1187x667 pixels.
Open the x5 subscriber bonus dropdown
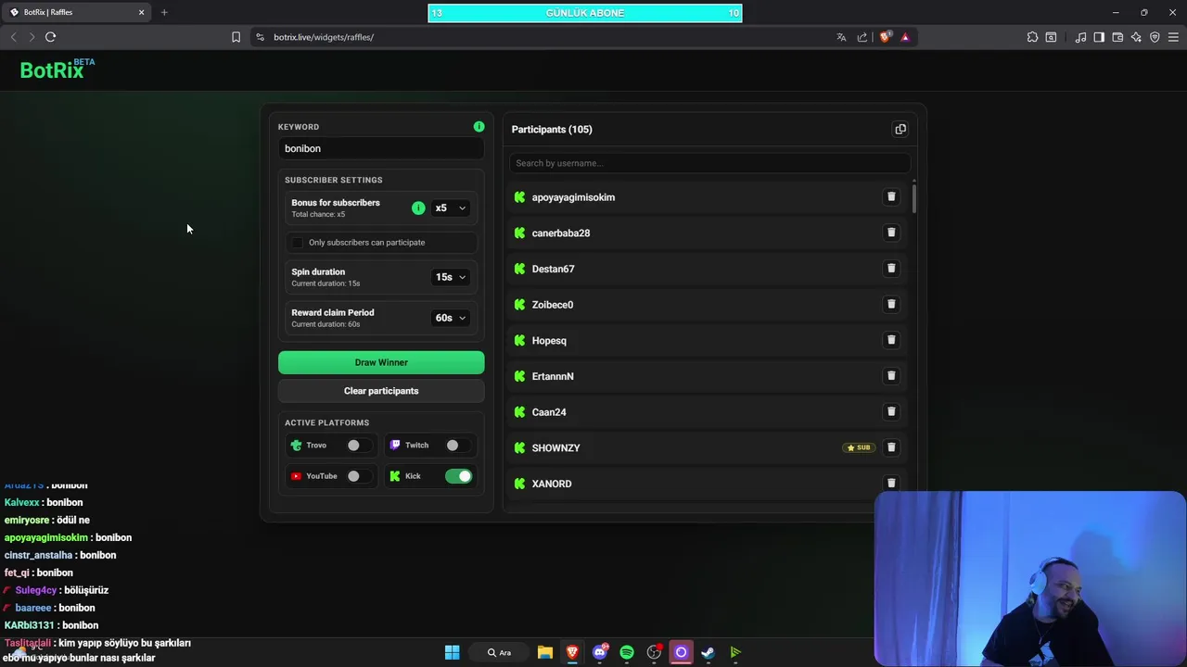click(x=451, y=208)
